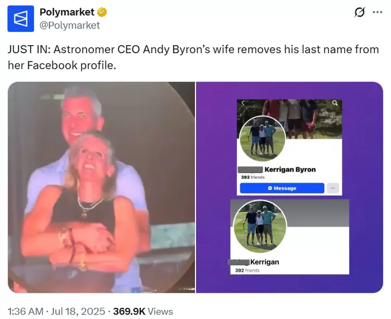Click the Messenger icon on Message button
Viewport: 391px width, 319px height.
coord(270,188)
